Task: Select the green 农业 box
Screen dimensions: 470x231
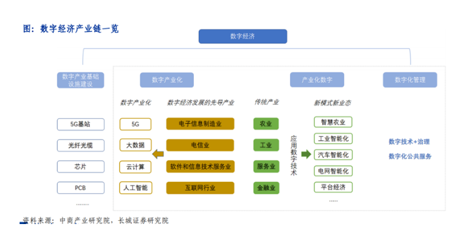Action: (266, 124)
